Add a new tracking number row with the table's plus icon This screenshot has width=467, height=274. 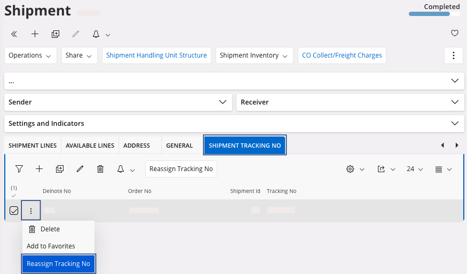[x=39, y=169]
